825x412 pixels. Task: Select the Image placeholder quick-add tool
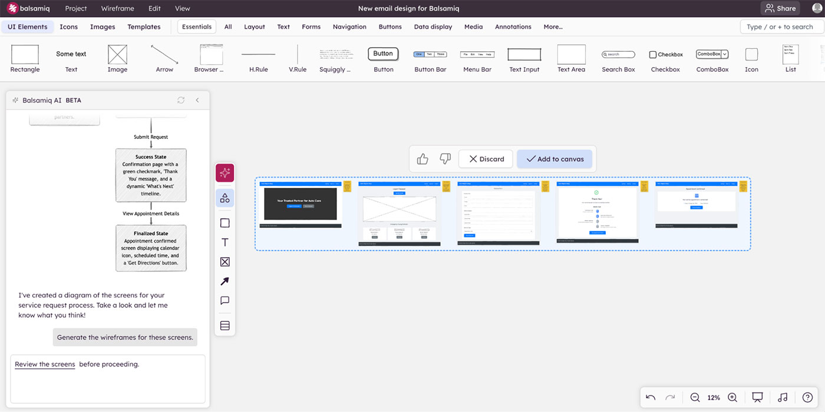(225, 261)
